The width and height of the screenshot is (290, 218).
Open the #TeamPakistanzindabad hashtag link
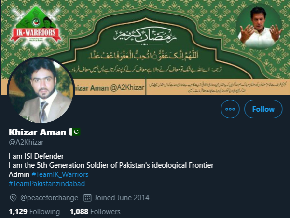pyautogui.click(x=47, y=184)
